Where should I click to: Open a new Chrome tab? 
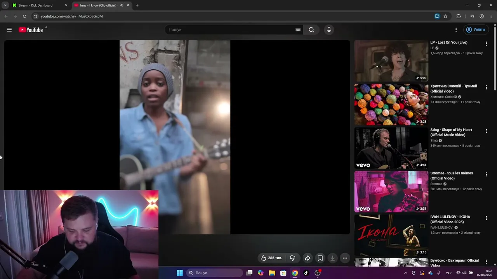[137, 5]
